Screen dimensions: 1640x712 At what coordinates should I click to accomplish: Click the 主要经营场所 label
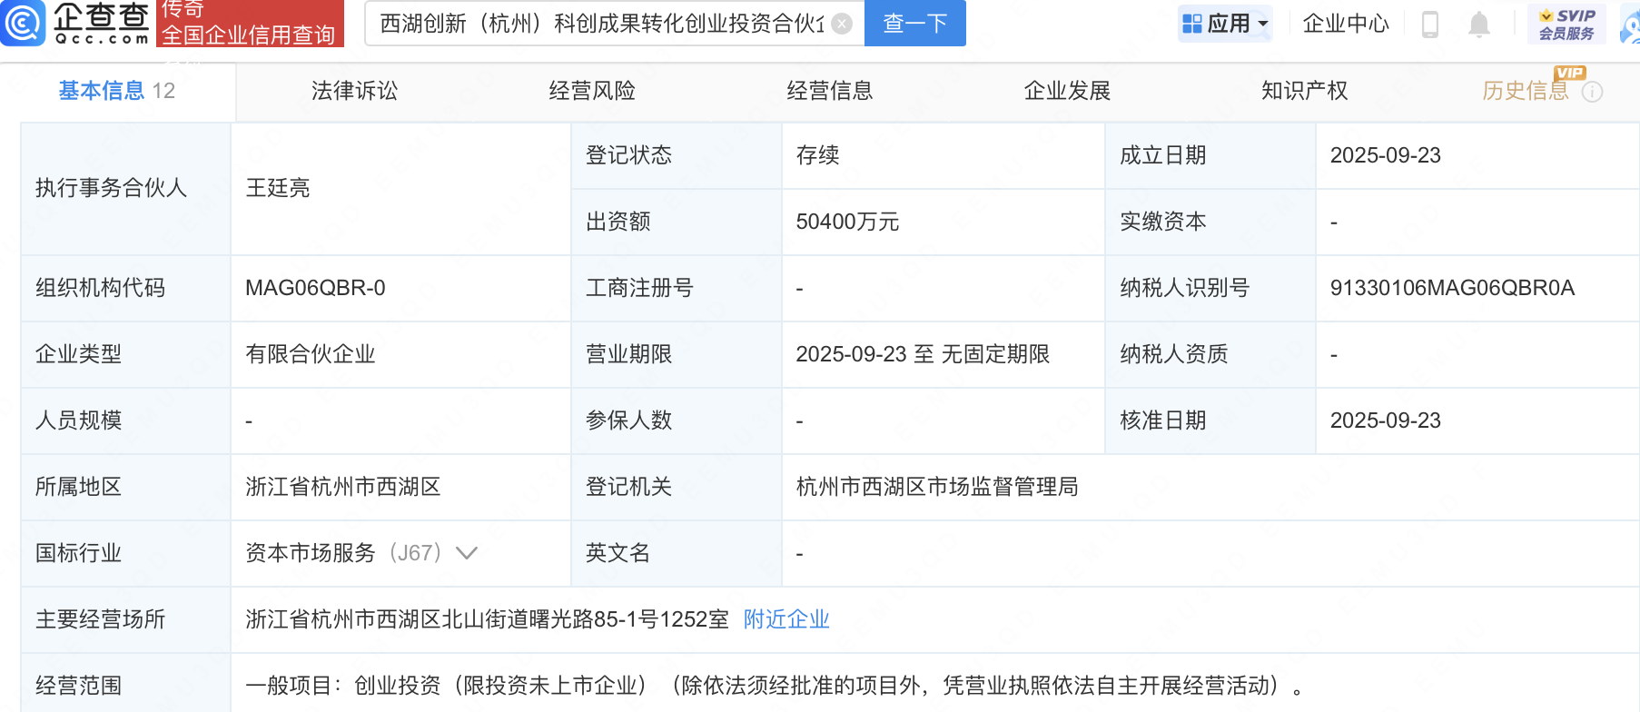point(100,619)
